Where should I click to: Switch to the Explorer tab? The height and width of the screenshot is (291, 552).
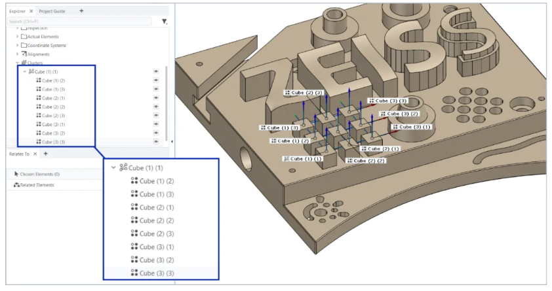[x=17, y=11]
